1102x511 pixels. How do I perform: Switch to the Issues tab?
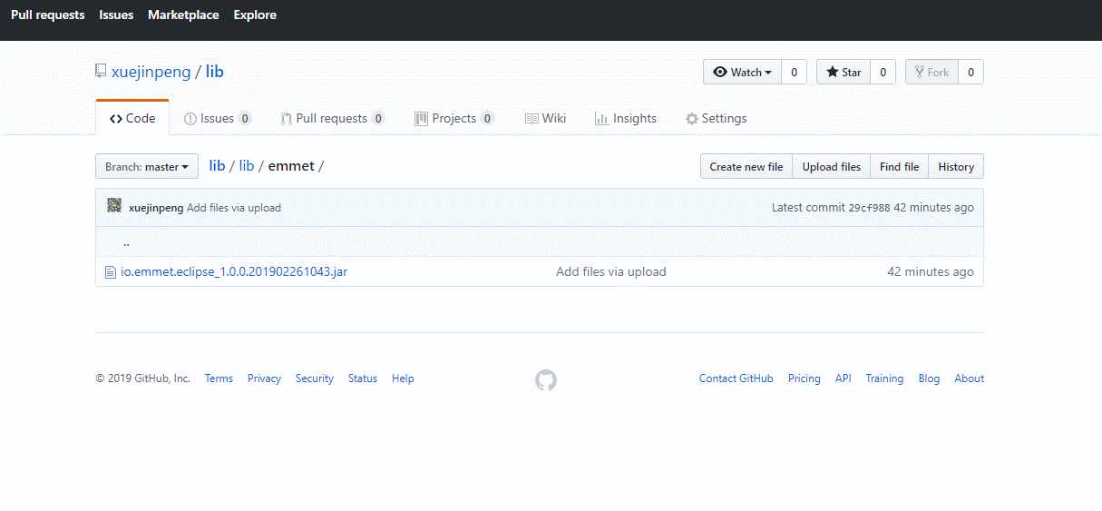click(x=218, y=118)
